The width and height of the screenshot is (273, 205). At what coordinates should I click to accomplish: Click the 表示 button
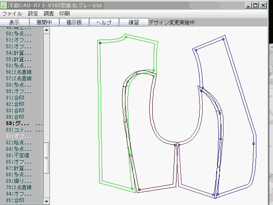15,22
